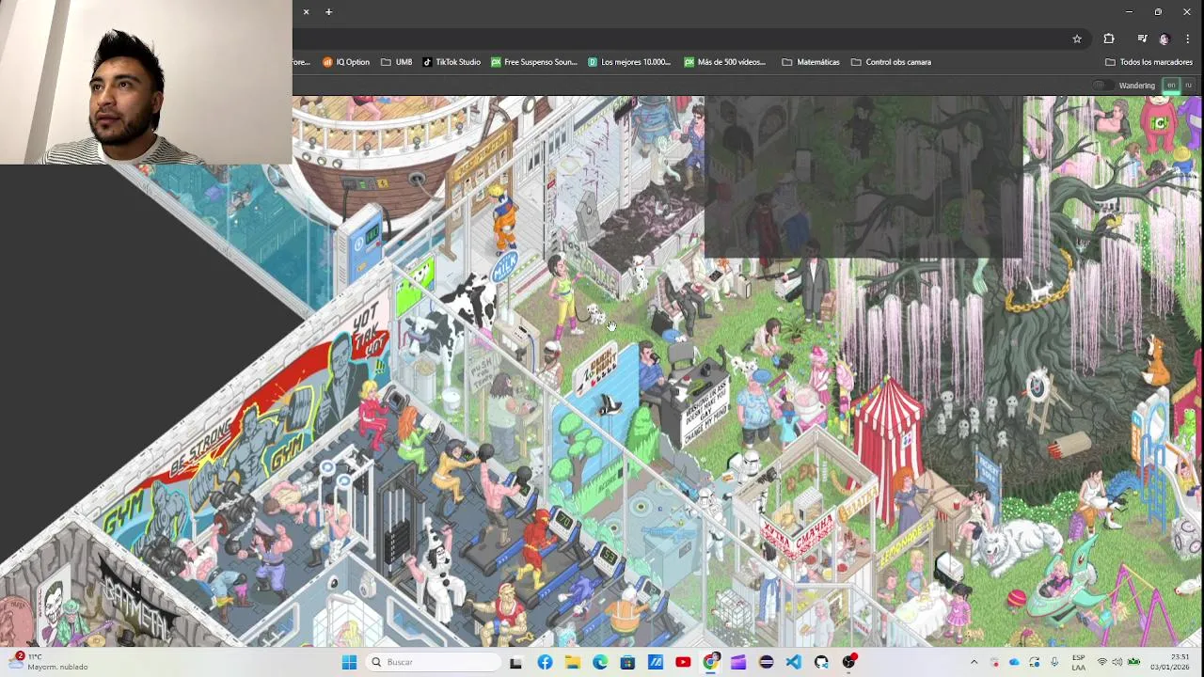1204x677 pixels.
Task: Show hidden system tray icons
Action: click(x=974, y=662)
